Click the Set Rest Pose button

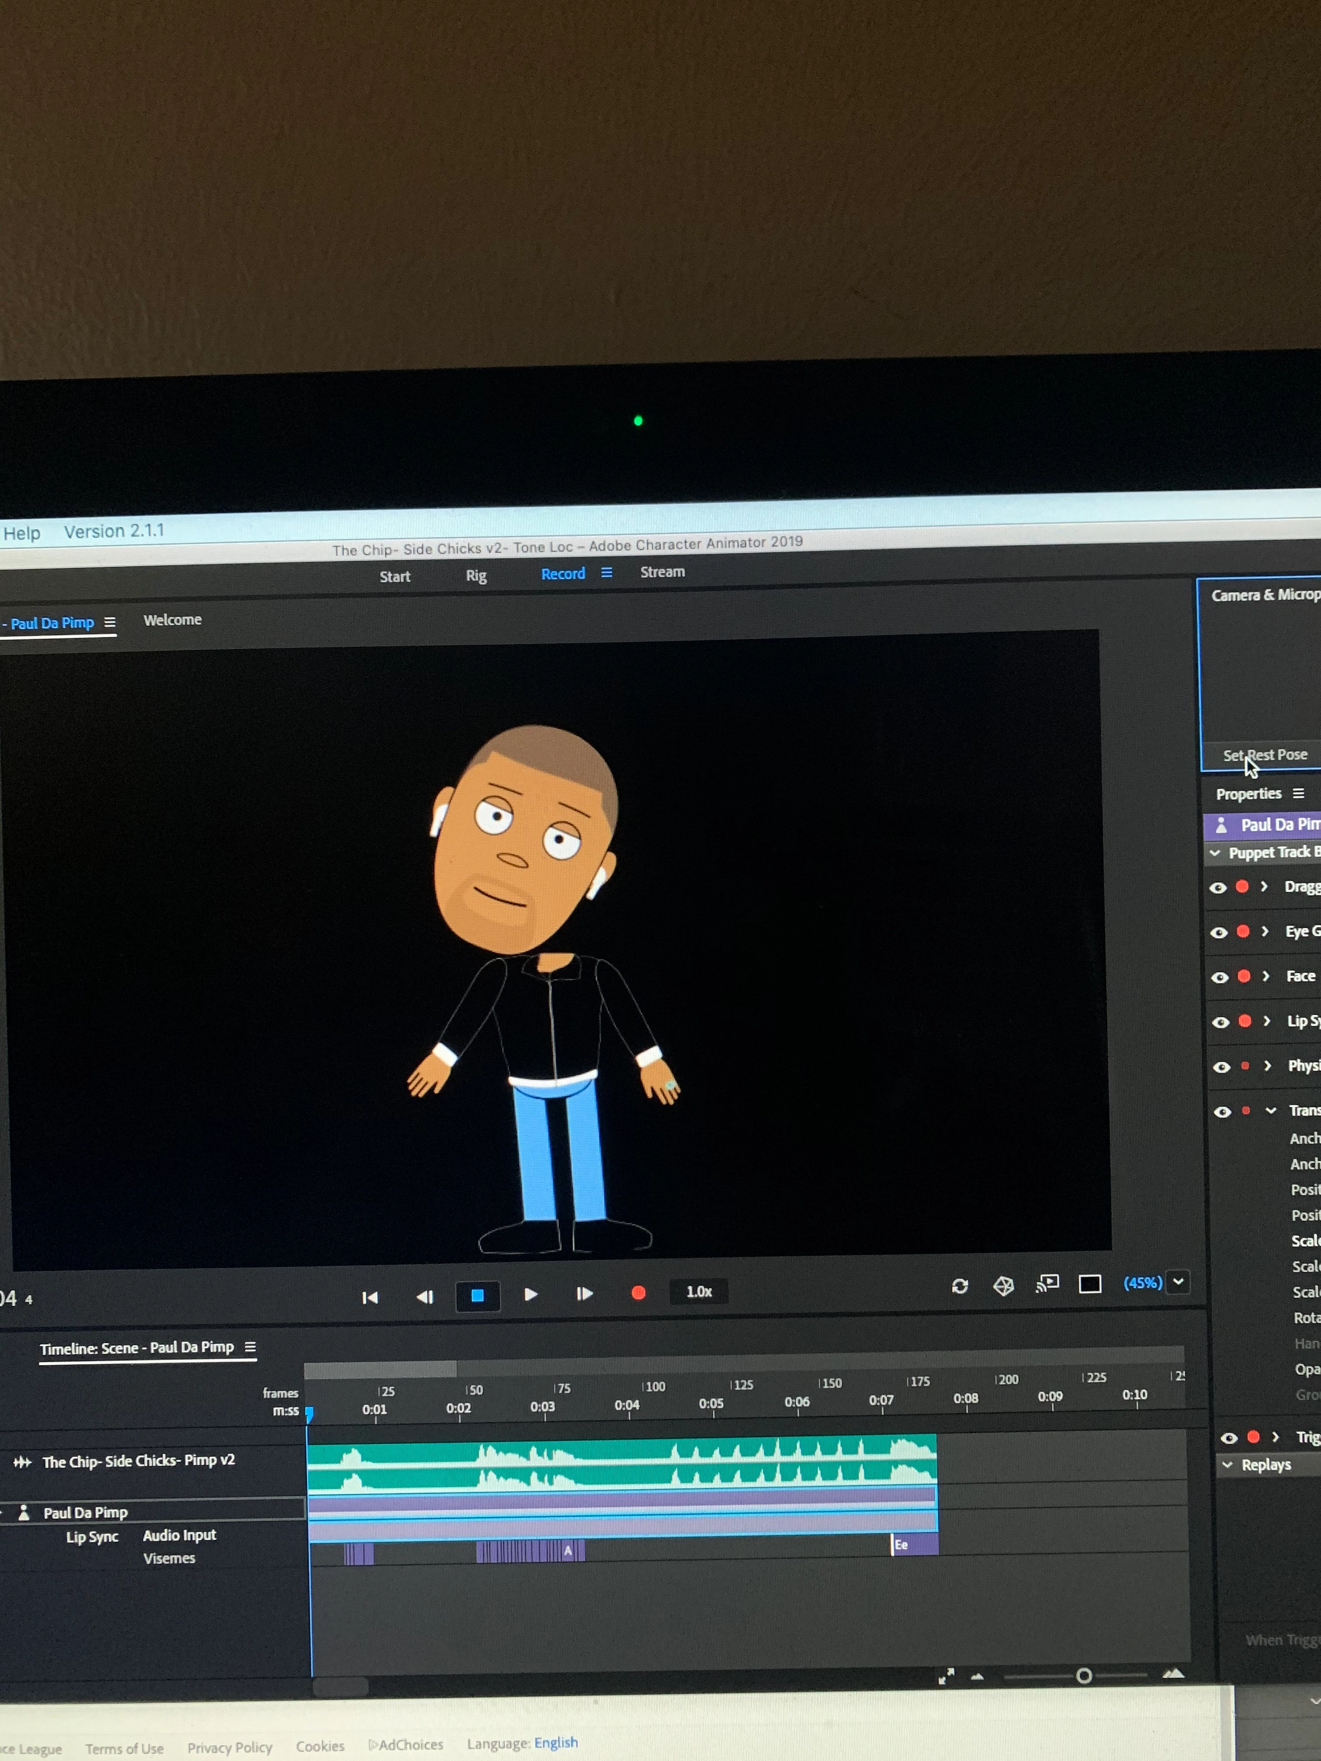coord(1265,755)
